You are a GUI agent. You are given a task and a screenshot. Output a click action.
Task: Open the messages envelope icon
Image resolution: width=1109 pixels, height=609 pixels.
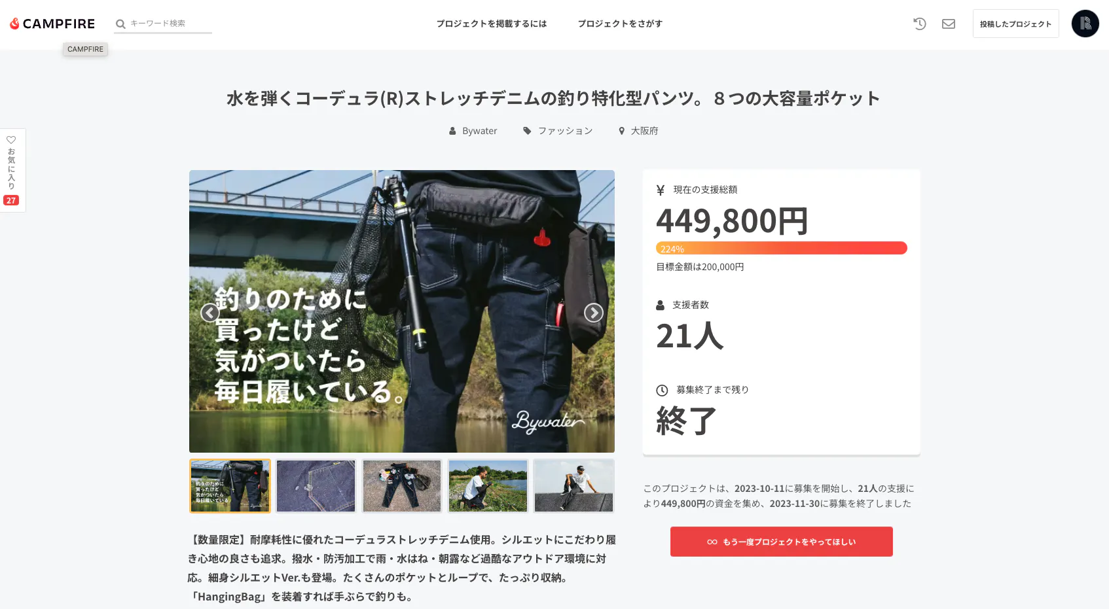click(949, 24)
